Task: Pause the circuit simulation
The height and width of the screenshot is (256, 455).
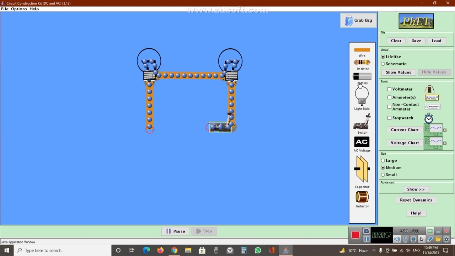Action: 176,231
